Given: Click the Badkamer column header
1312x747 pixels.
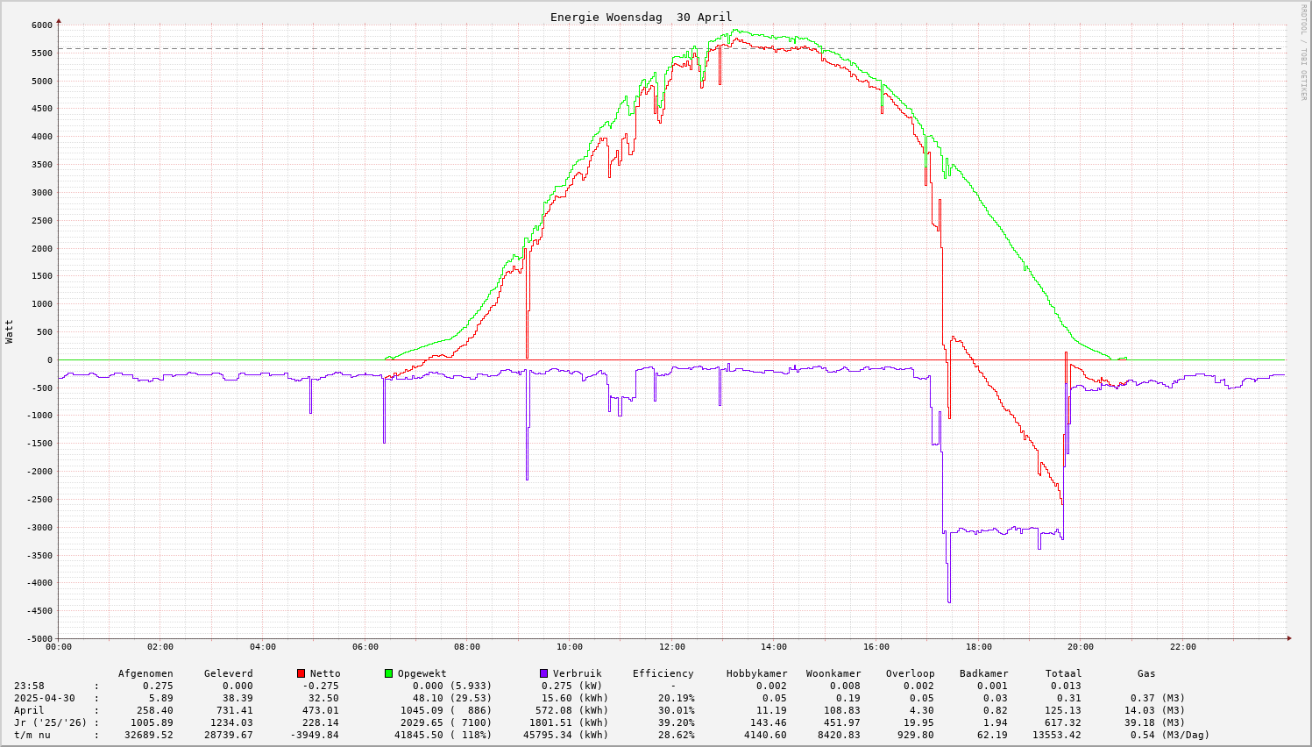Looking at the screenshot, I should pos(983,673).
